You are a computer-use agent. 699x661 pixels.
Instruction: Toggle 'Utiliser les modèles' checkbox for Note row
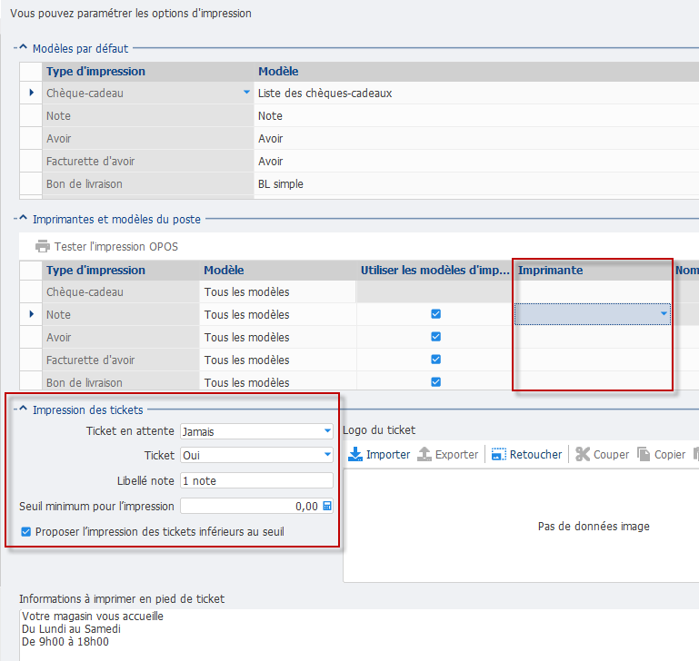(x=435, y=314)
